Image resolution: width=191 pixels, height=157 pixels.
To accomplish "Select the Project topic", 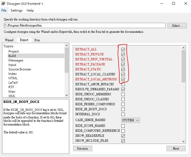I will 13,51.
